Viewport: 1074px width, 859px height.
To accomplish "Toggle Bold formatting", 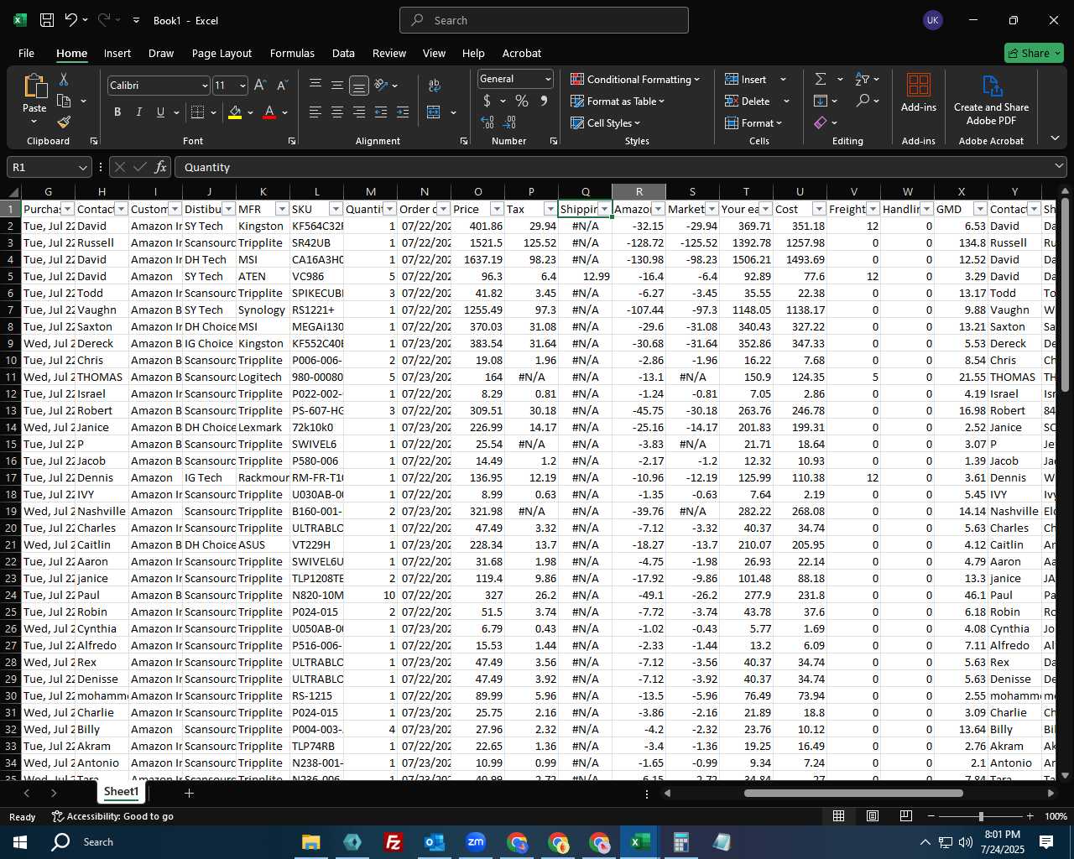I will point(117,112).
